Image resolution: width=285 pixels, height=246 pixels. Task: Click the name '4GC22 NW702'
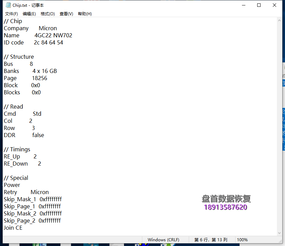53,35
